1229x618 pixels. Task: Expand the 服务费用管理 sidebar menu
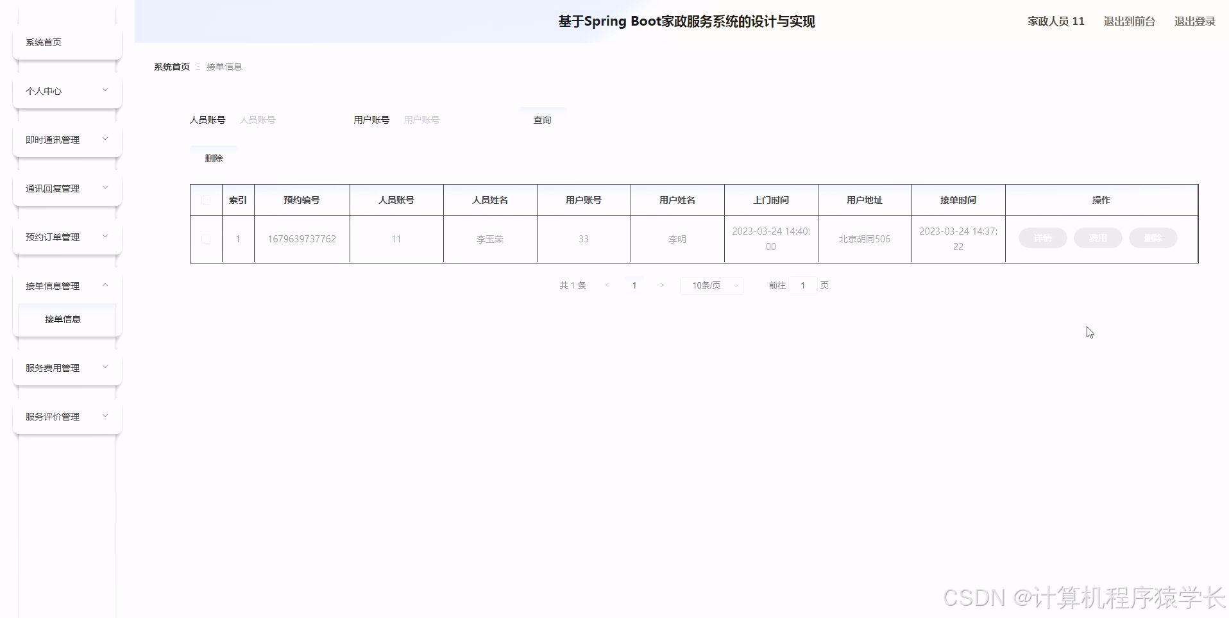(x=67, y=367)
